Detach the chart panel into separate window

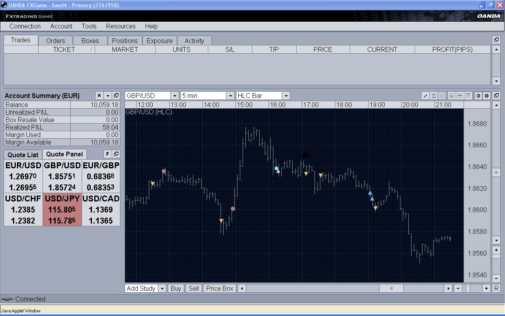pos(497,96)
